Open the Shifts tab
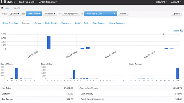 (77, 23)
